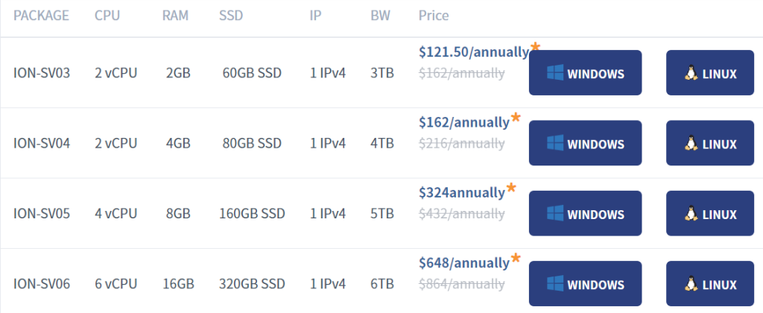Viewport: 763px width, 313px height.
Task: Click the struck-through $864/annually price
Action: point(461,284)
